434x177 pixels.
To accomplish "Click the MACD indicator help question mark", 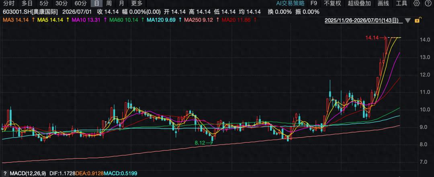I will (x=5, y=174).
